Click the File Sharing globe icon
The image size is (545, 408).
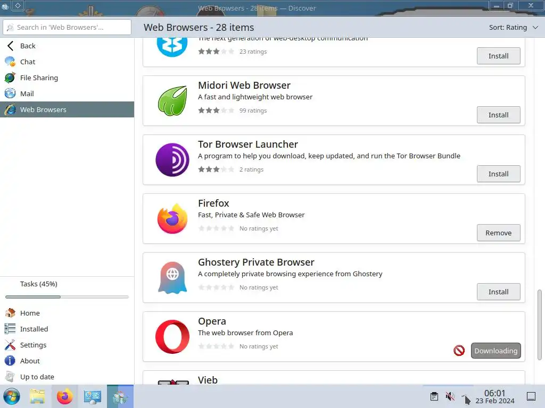10,78
